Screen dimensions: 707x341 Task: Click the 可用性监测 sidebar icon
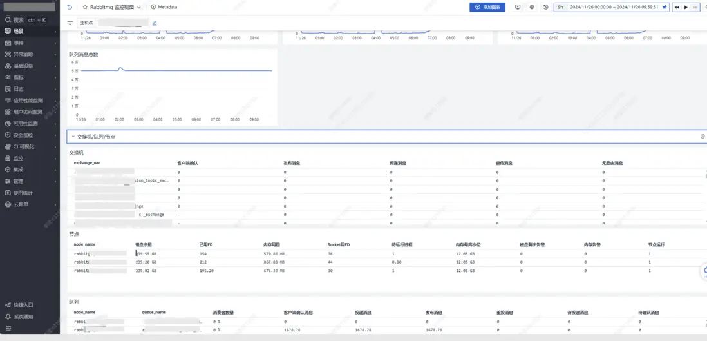[8, 123]
